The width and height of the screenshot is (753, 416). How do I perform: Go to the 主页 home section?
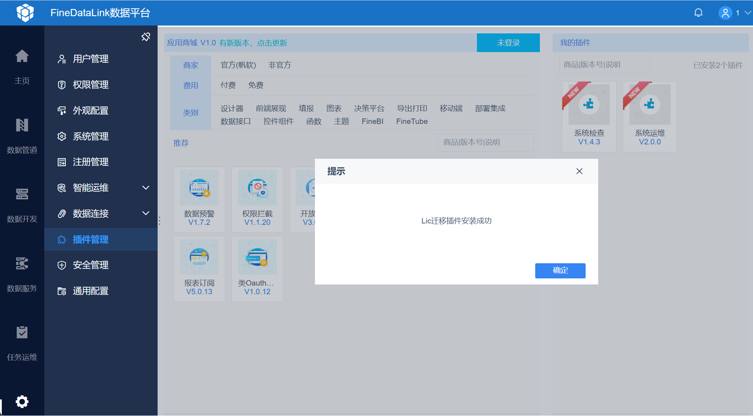[22, 67]
